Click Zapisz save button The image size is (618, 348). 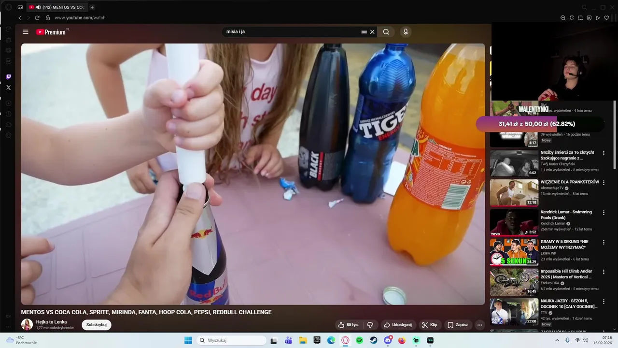pyautogui.click(x=457, y=325)
